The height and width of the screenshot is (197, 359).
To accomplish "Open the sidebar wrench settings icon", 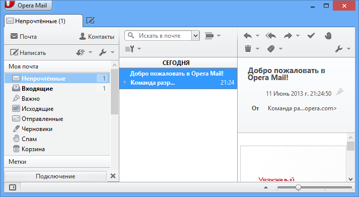I will point(103,52).
